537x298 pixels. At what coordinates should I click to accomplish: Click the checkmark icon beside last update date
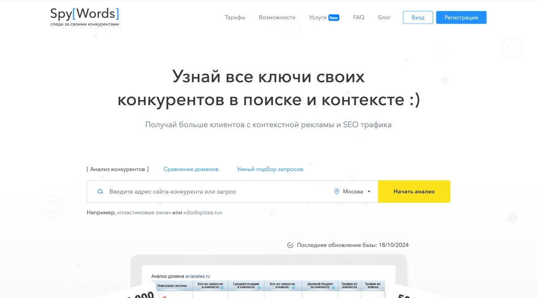[290, 245]
